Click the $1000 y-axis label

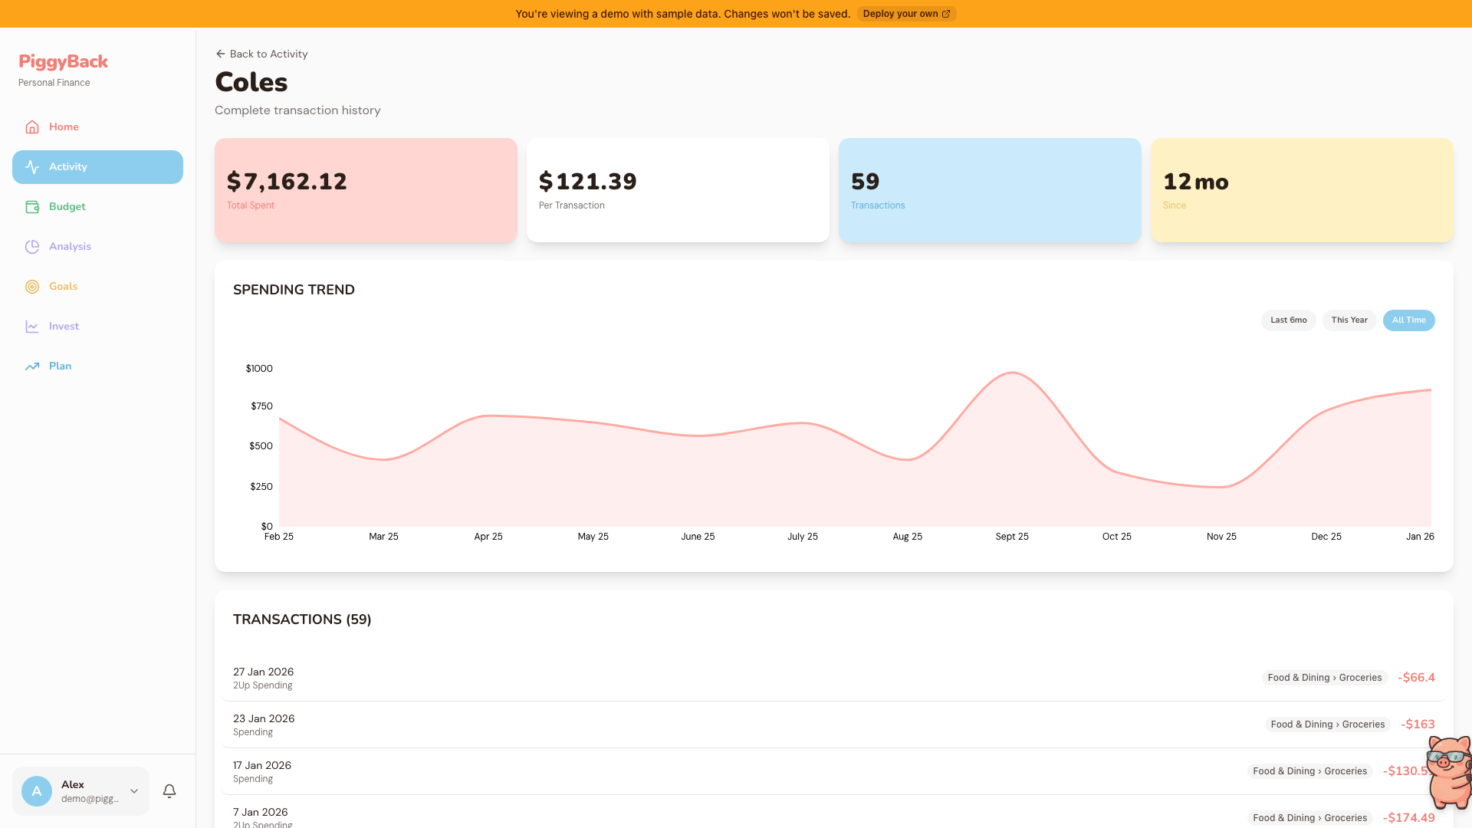259,369
